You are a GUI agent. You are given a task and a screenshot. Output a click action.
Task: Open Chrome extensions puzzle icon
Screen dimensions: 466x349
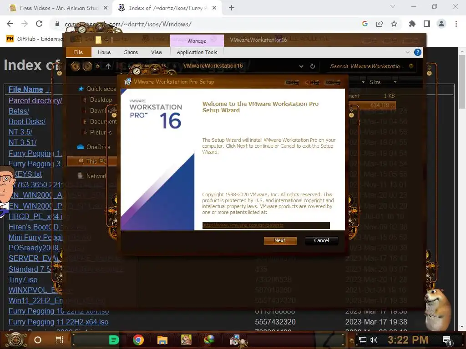pos(412,24)
